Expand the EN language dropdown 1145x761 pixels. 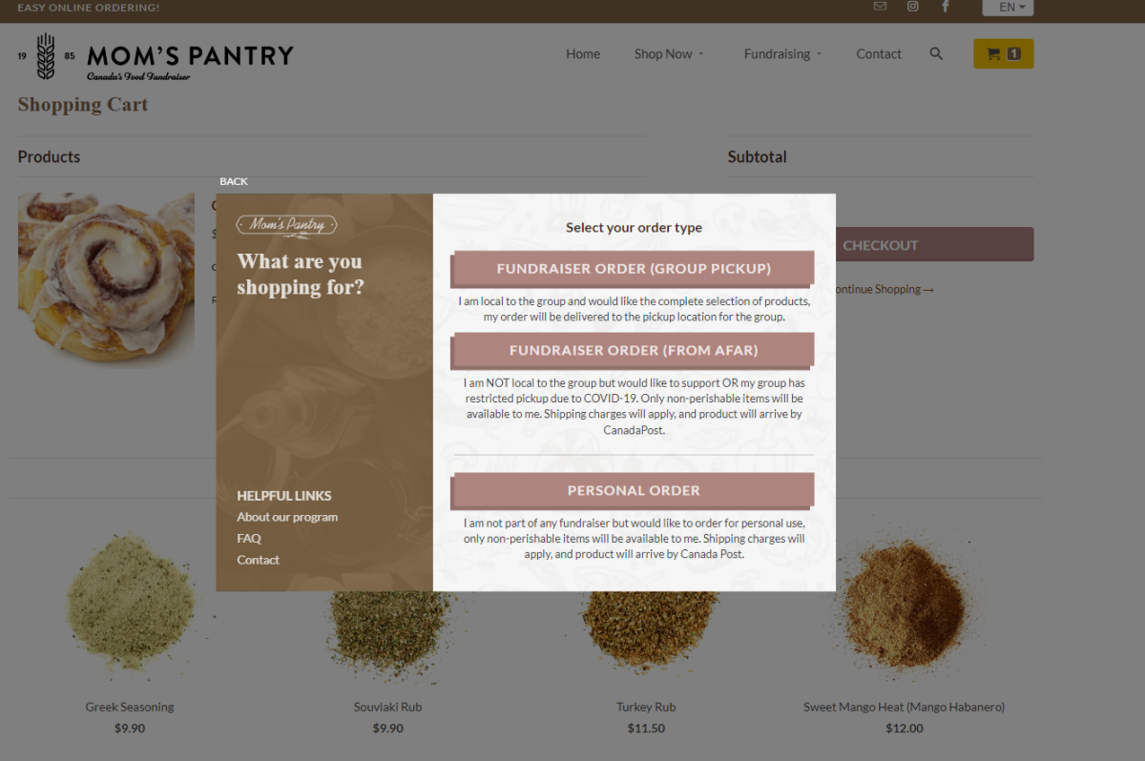(x=1008, y=8)
